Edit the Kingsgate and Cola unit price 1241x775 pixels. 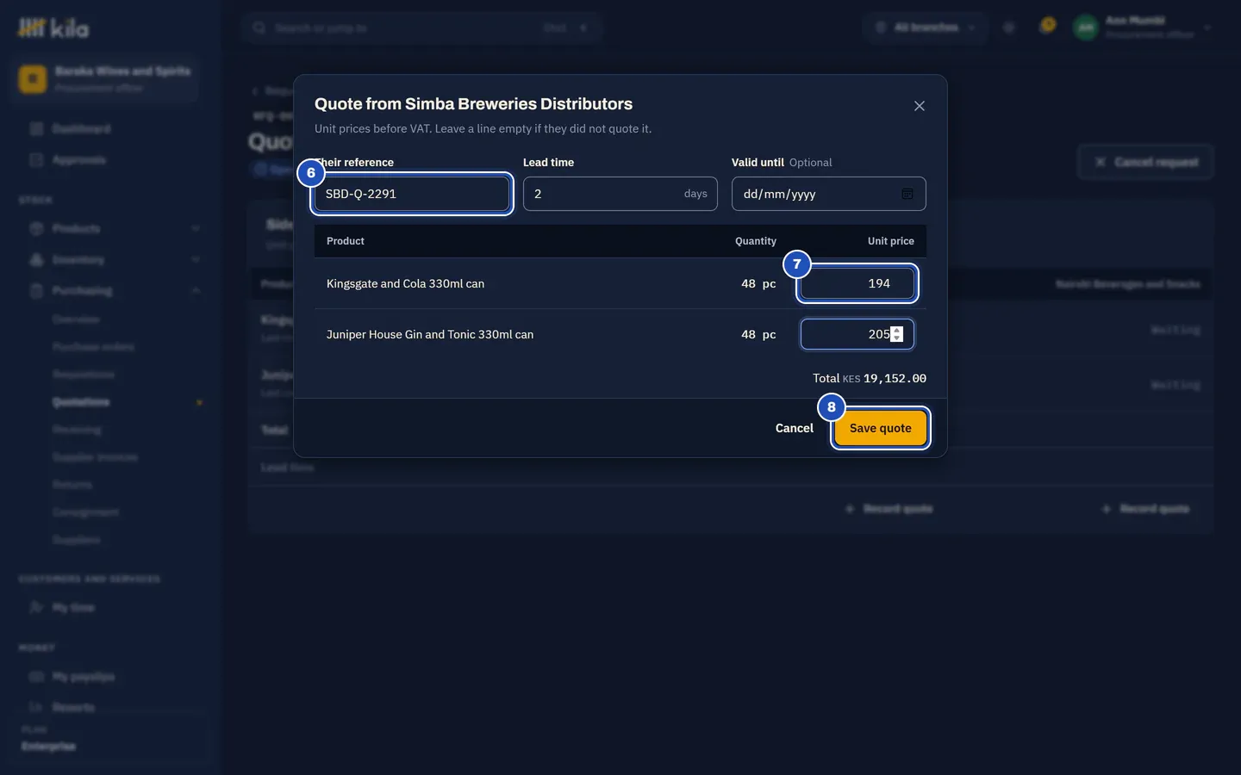(857, 283)
